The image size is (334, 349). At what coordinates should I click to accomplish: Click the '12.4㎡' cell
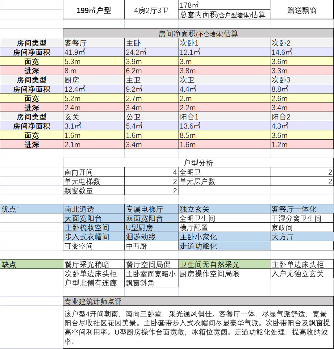tap(94, 89)
